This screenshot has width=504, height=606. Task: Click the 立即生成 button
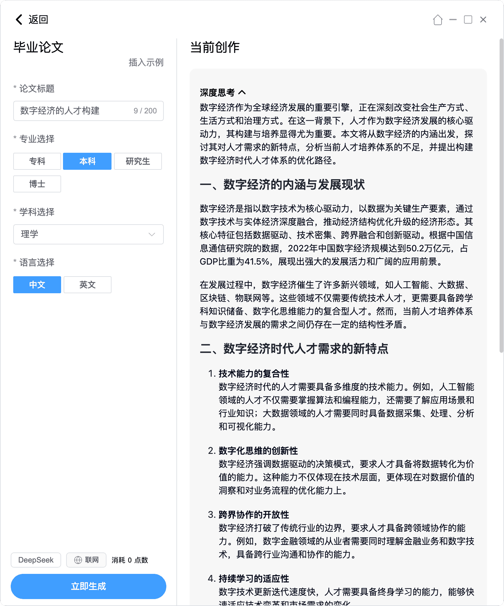pos(89,586)
